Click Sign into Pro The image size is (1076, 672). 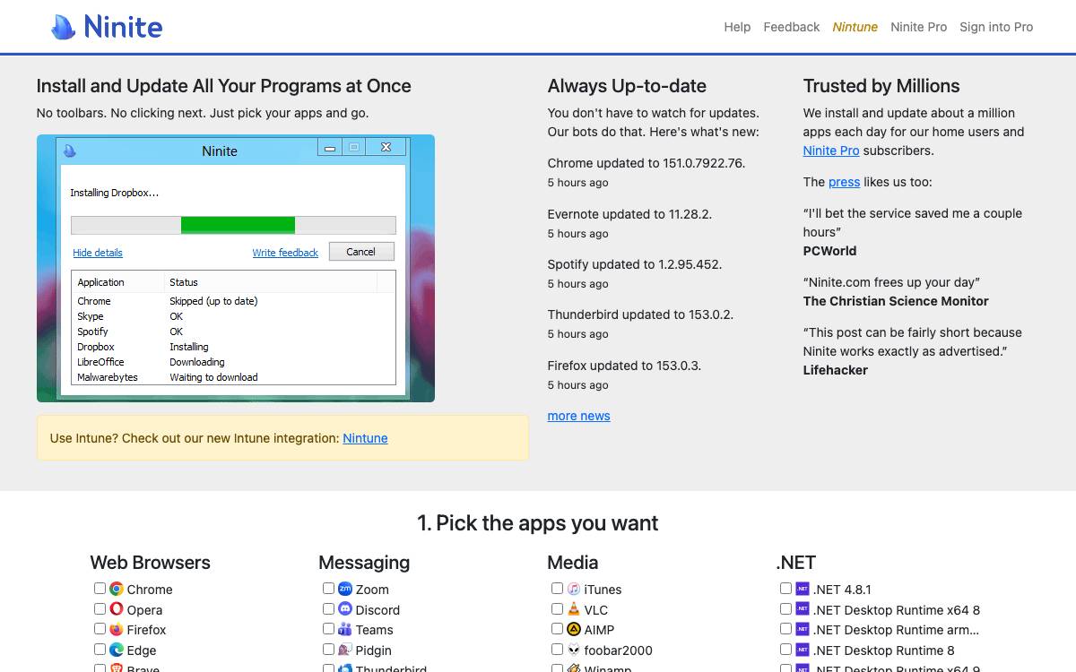click(996, 27)
